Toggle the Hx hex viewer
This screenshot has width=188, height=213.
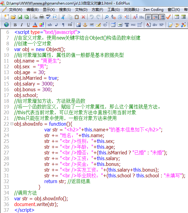click(x=142, y=17)
